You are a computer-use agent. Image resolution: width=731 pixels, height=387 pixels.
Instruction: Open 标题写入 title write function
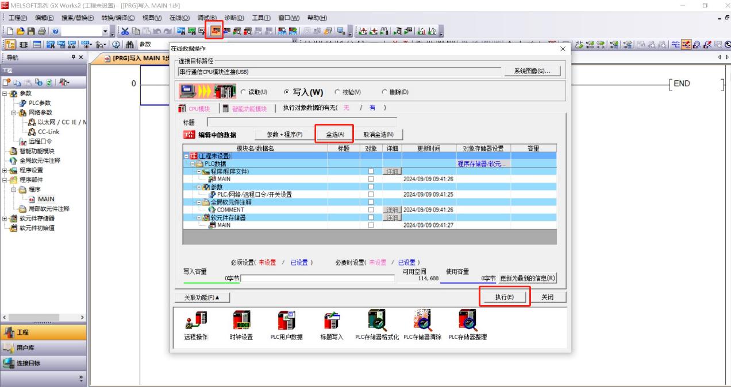332,325
